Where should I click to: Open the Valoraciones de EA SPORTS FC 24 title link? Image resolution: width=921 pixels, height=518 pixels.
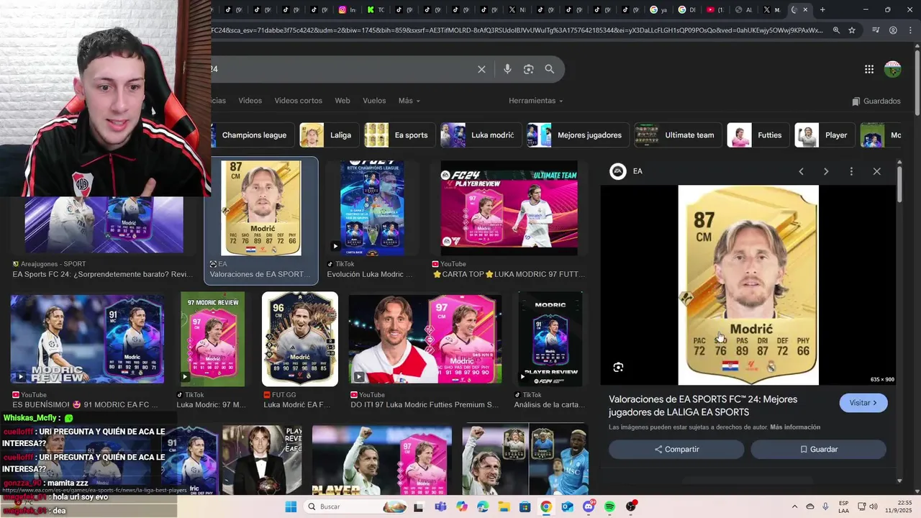[x=703, y=406]
